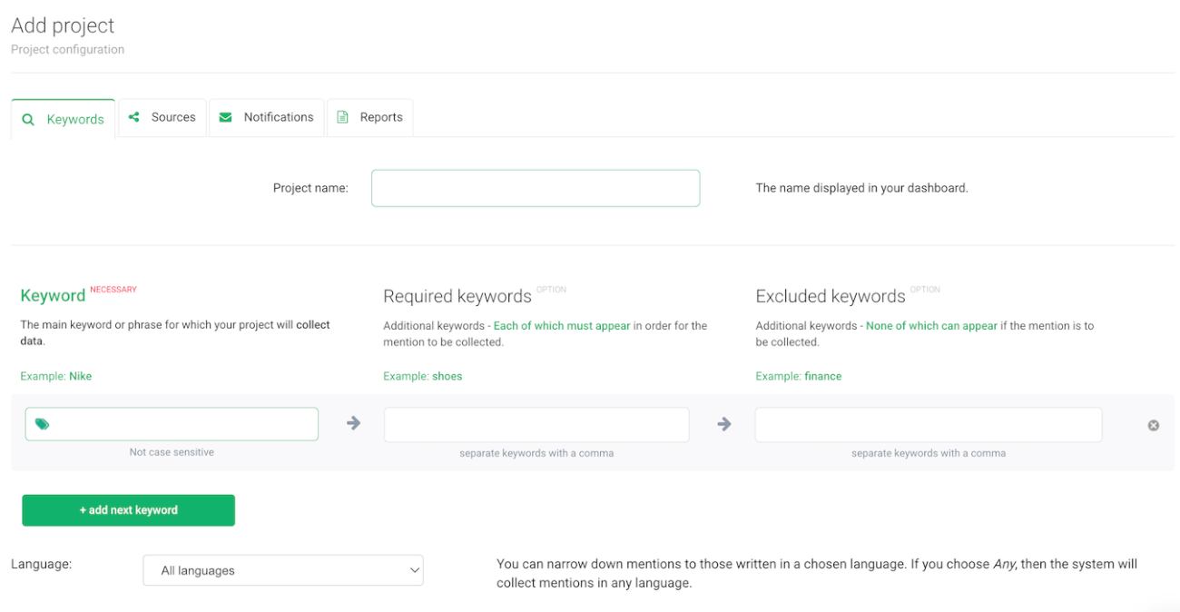1180x612 pixels.
Task: Open the All languages dropdown
Action: tap(282, 570)
